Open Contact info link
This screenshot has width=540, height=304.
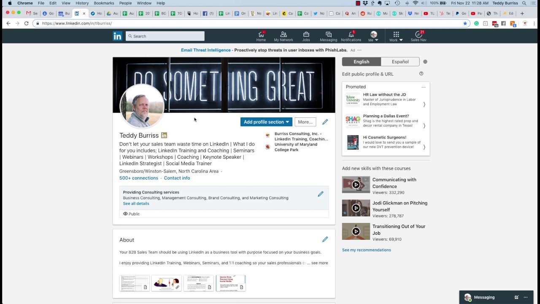pyautogui.click(x=177, y=178)
